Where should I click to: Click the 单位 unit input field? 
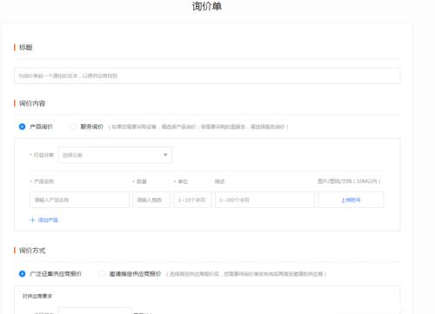pyautogui.click(x=193, y=200)
